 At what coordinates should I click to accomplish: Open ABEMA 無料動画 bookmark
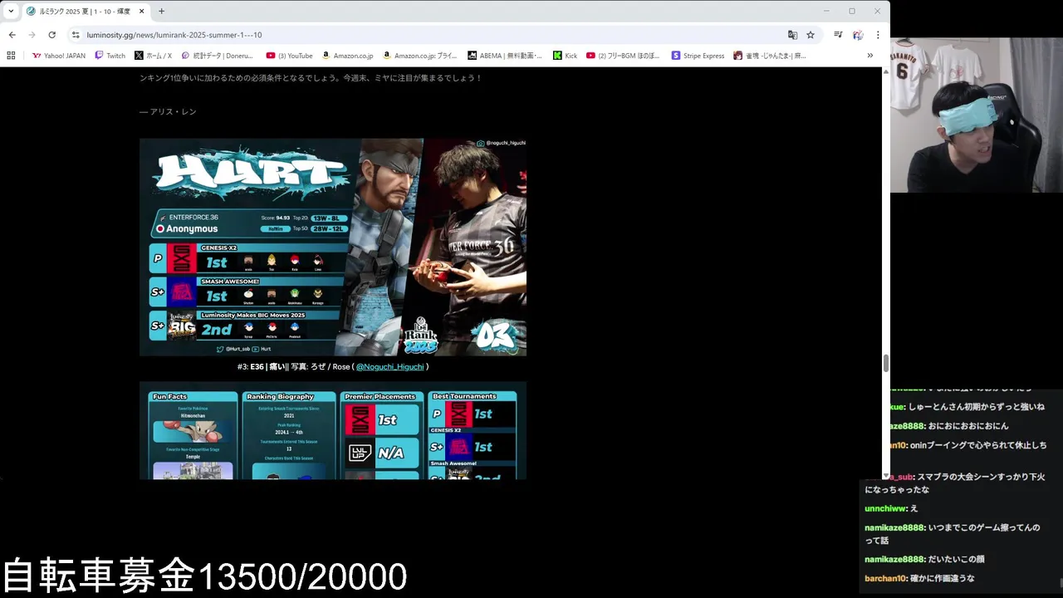click(504, 56)
